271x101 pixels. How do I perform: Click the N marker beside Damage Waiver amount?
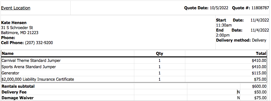[x=238, y=98]
